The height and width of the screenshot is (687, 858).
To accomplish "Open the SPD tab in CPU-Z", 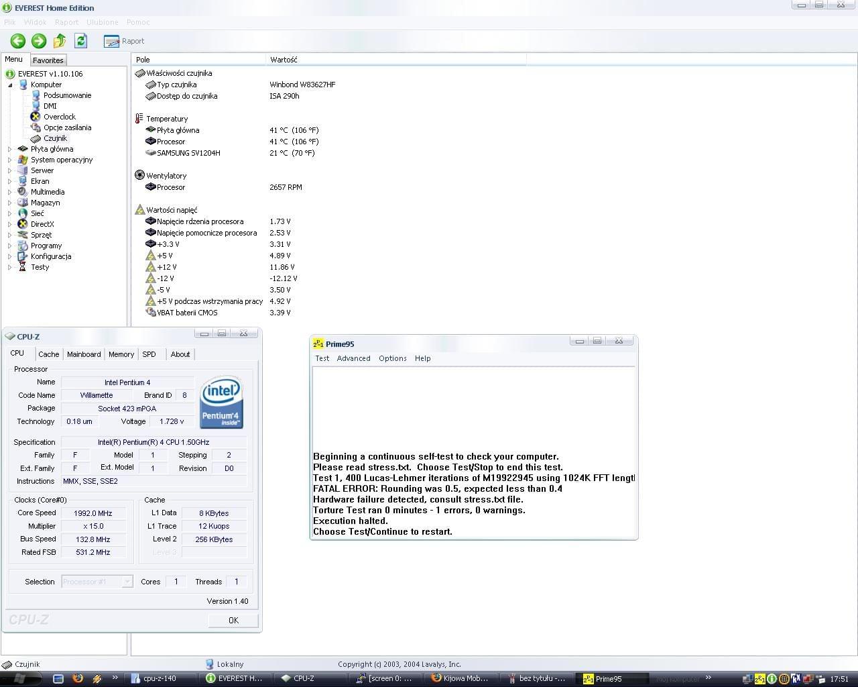I will 149,354.
